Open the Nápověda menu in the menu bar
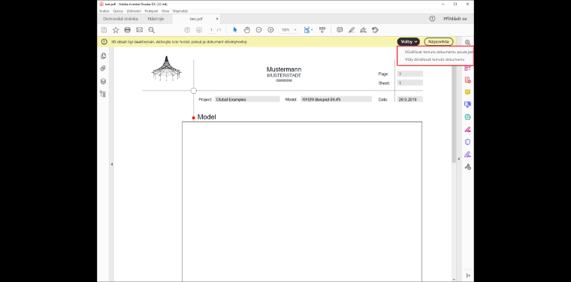This screenshot has height=282, width=571. pyautogui.click(x=180, y=11)
